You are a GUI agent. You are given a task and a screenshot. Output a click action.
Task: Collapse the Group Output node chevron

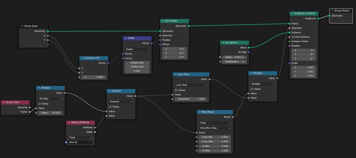[x=332, y=11]
